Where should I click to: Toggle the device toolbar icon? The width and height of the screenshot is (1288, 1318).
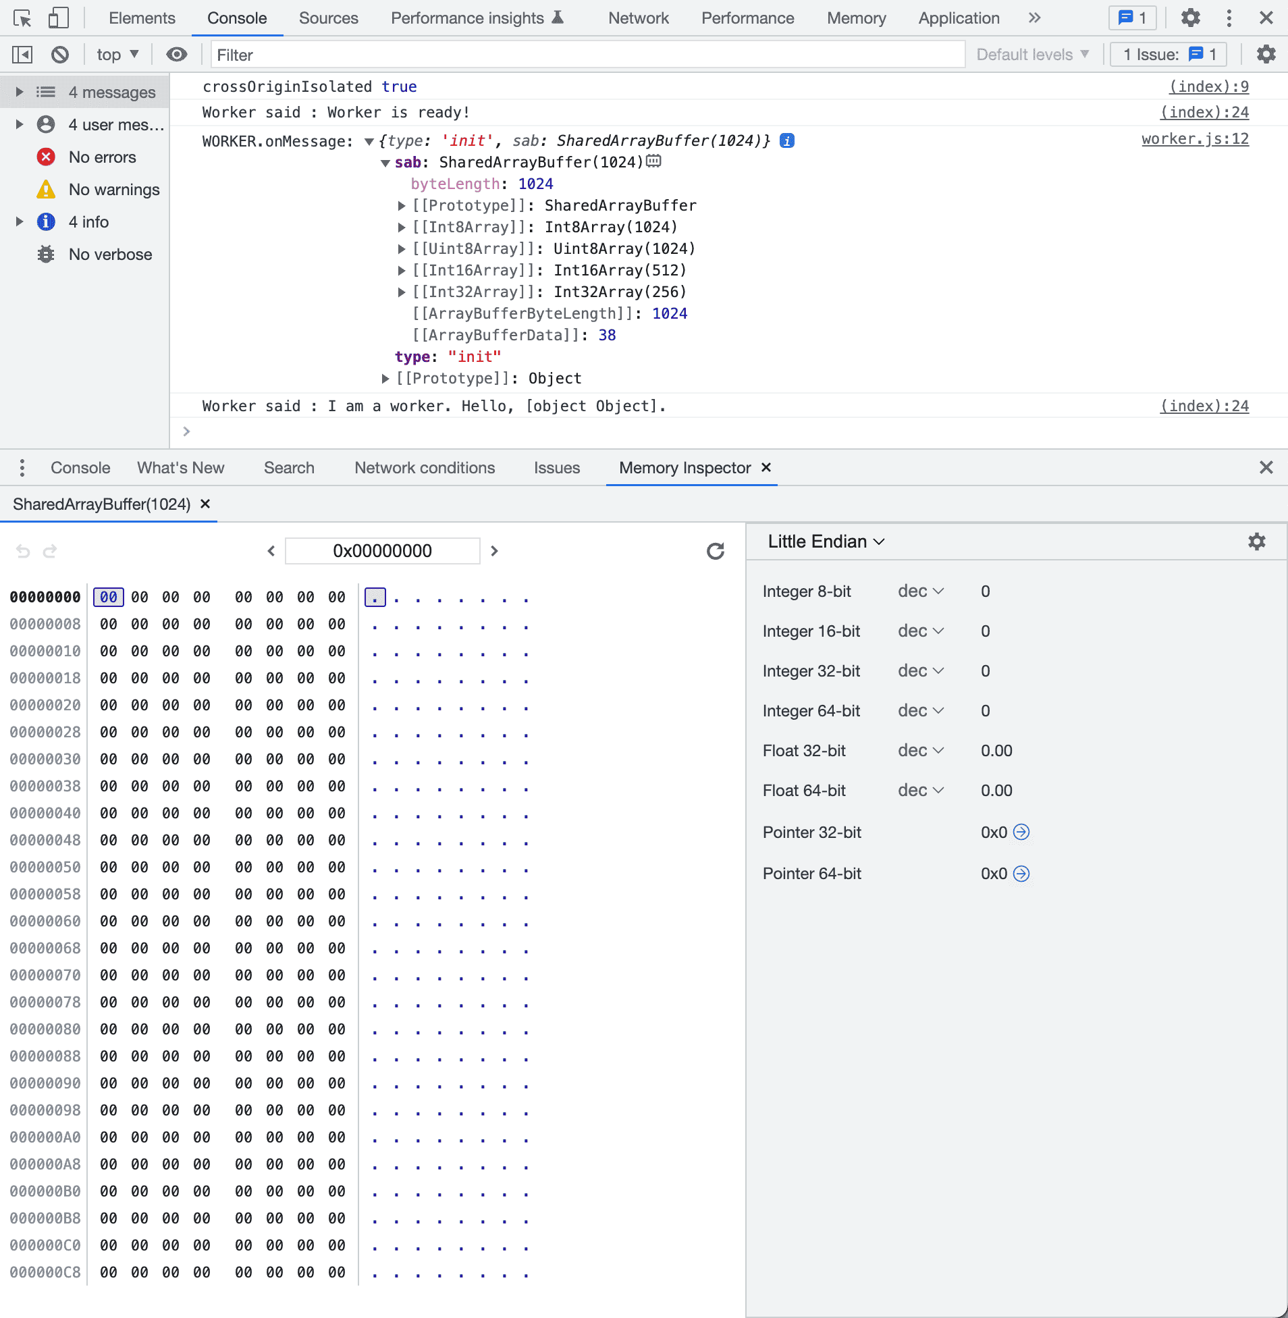pos(59,18)
